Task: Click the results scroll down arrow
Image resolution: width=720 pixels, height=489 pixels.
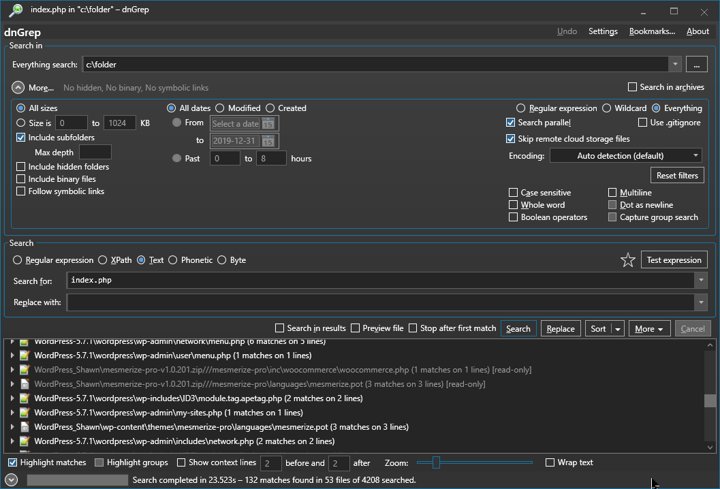Action: click(710, 447)
